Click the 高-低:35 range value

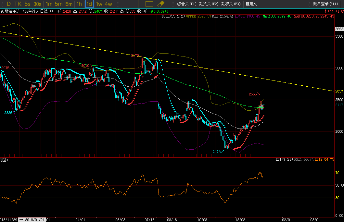(x=127, y=11)
